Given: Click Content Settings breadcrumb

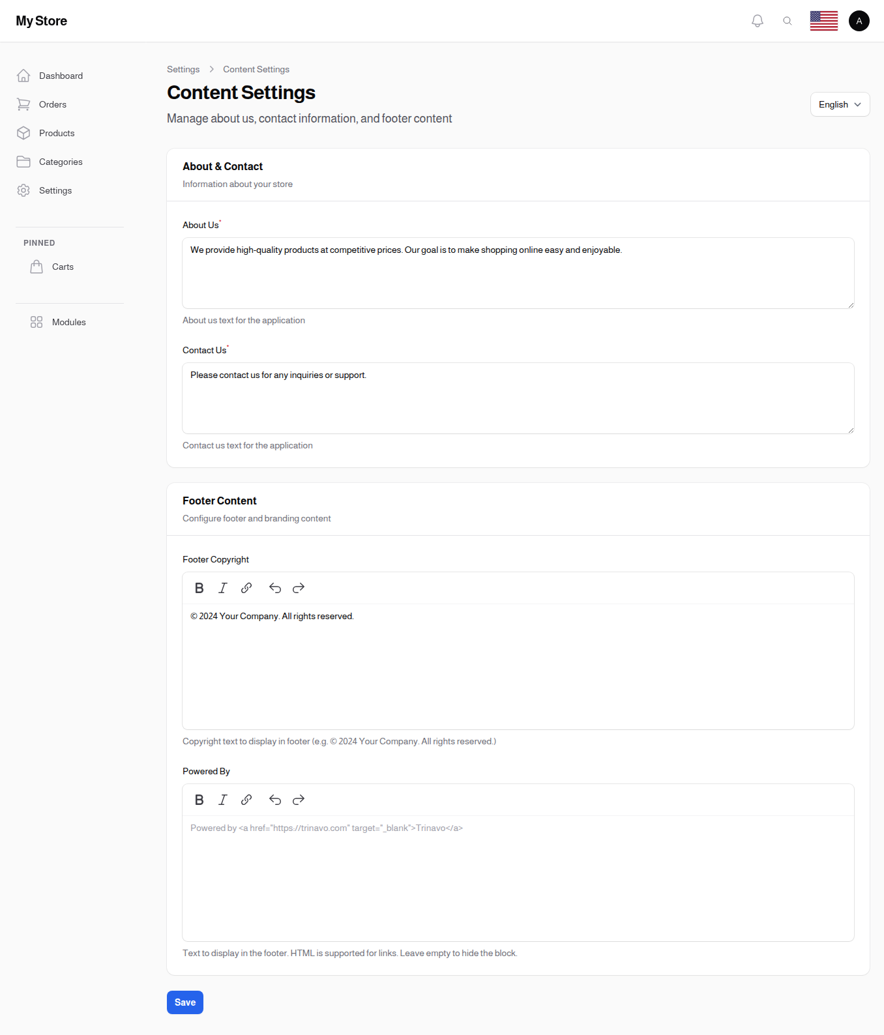Looking at the screenshot, I should point(256,69).
